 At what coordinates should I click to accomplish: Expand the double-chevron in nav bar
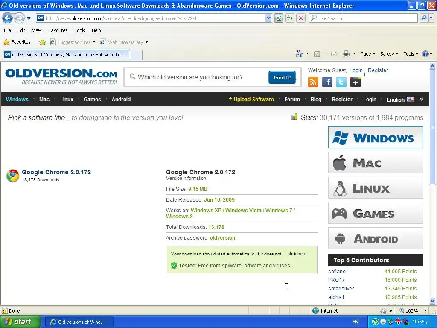click(x=421, y=99)
